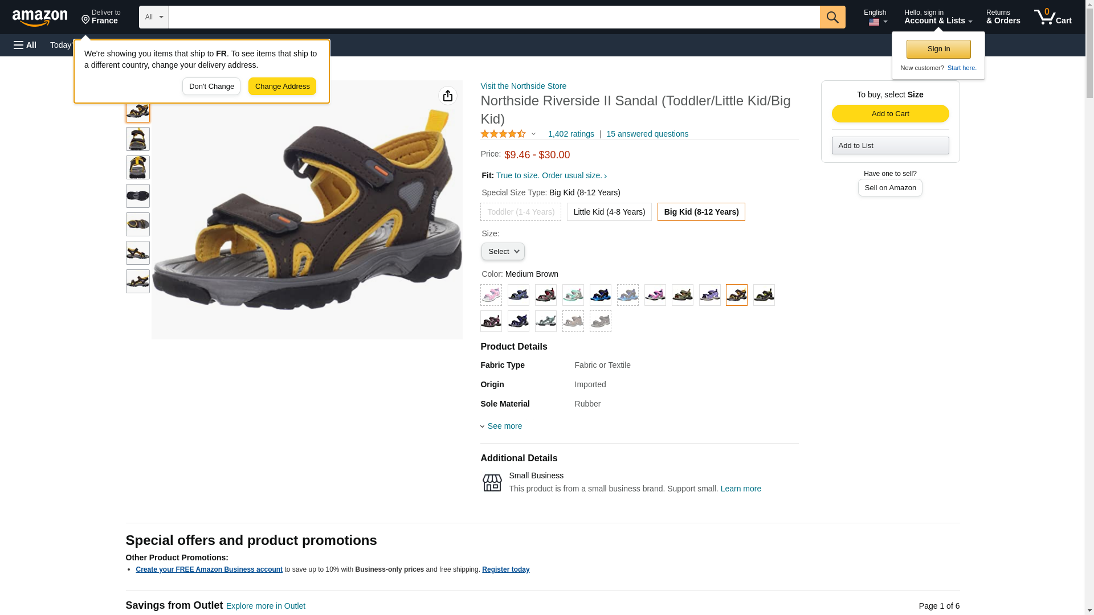
Task: Open Returns & Orders
Action: coord(1003,17)
